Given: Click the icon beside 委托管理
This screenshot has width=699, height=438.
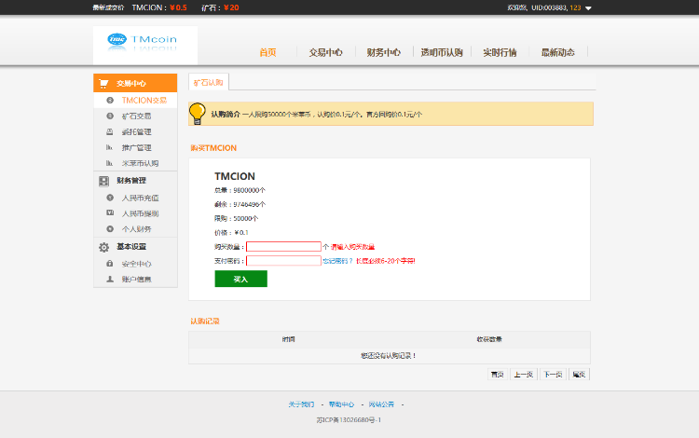Looking at the screenshot, I should (110, 132).
